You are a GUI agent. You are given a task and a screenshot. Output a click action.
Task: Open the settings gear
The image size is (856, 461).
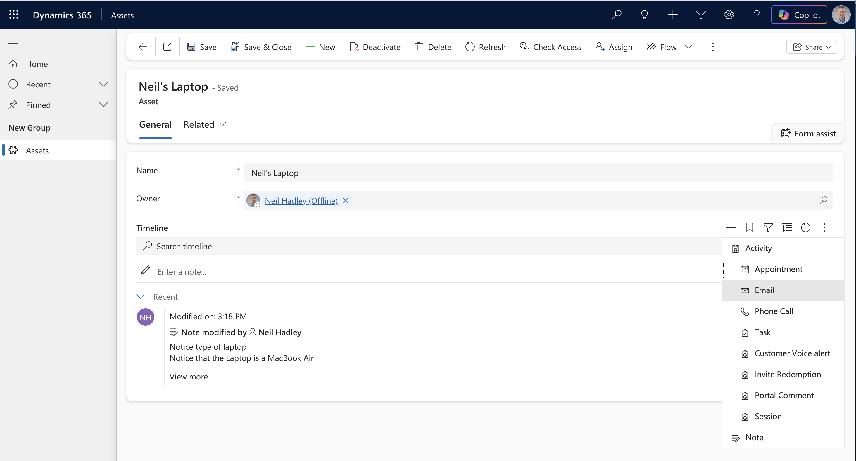[x=729, y=15]
